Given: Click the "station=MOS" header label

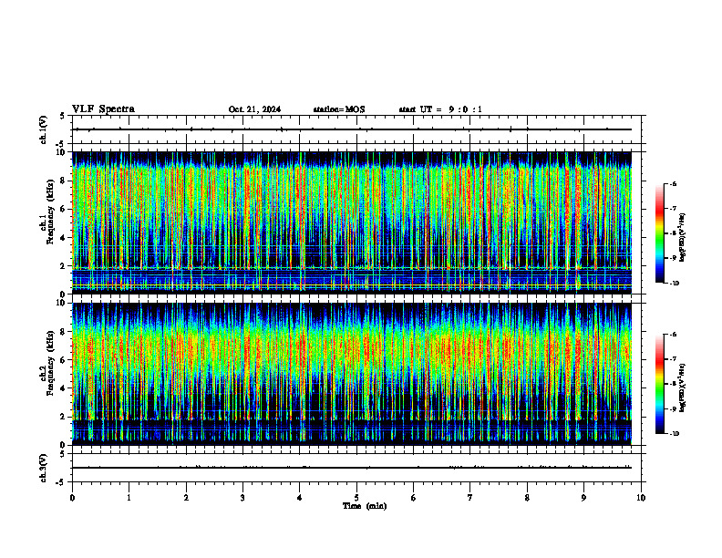Looking at the screenshot, I should (339, 109).
